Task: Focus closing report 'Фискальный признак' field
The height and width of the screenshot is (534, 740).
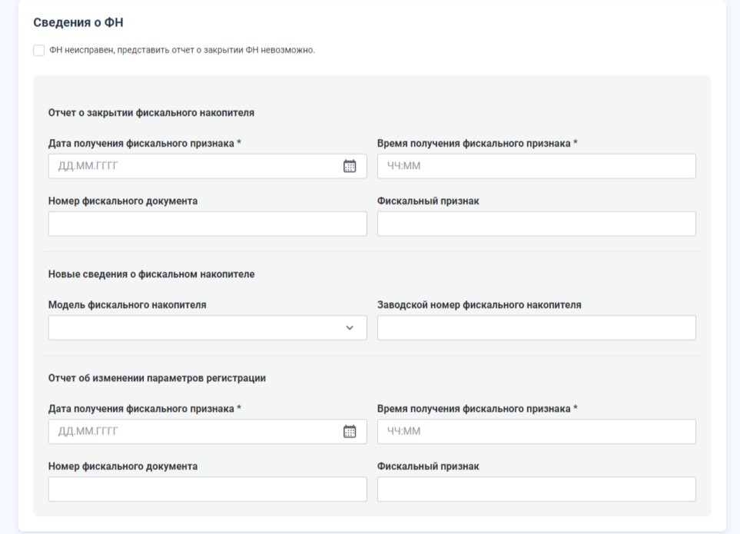Action: pyautogui.click(x=536, y=224)
